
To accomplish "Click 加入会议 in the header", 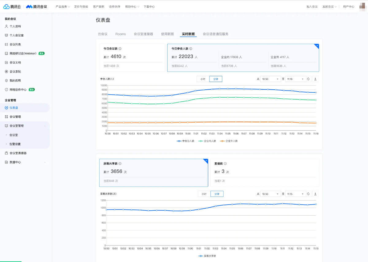I will [x=312, y=6].
